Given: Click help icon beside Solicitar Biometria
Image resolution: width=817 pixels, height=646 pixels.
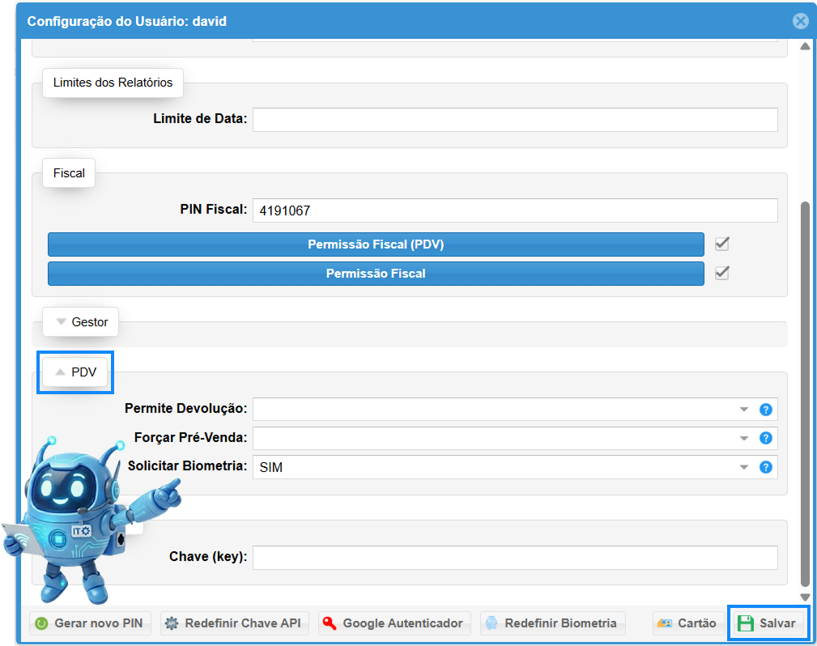Looking at the screenshot, I should pyautogui.click(x=765, y=467).
